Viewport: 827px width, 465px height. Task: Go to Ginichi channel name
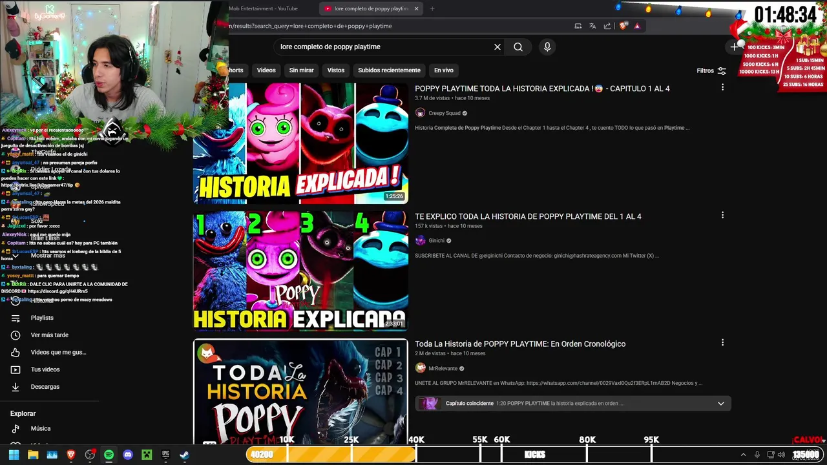437,241
